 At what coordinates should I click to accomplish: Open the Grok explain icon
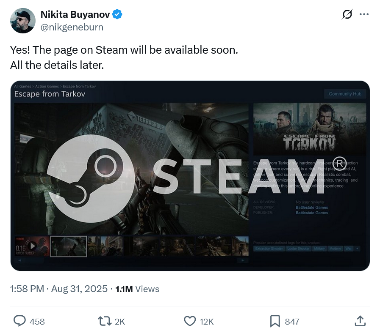[x=347, y=14]
